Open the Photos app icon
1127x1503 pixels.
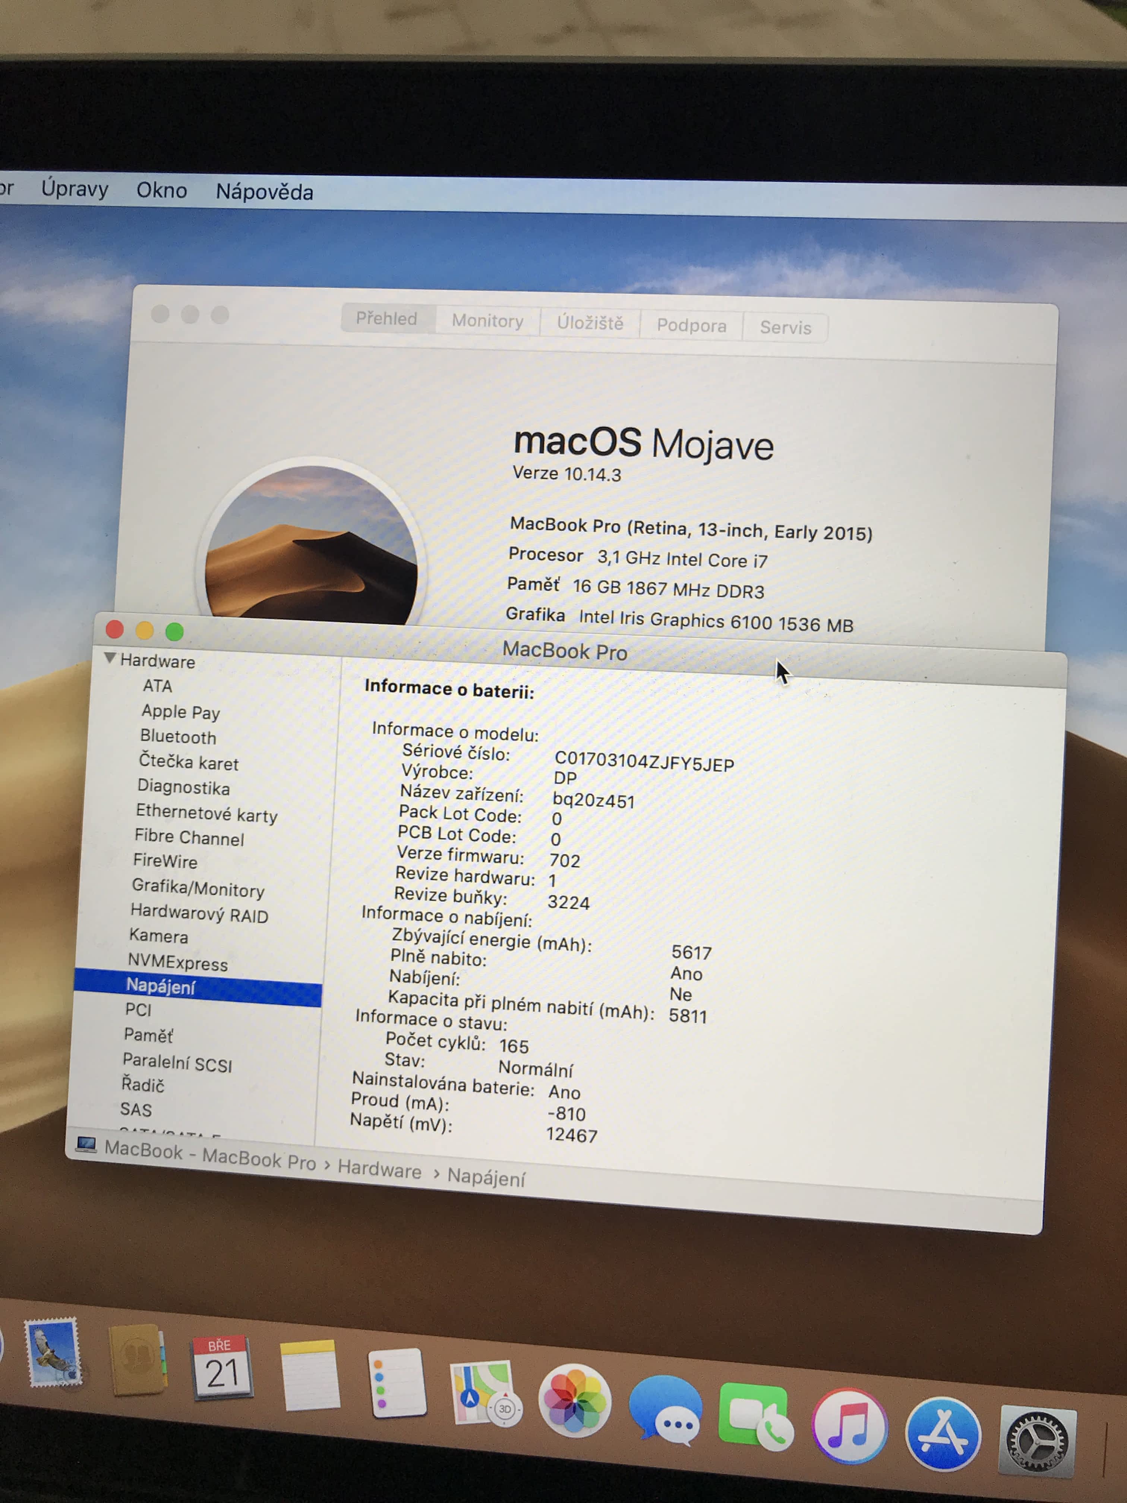(x=575, y=1401)
